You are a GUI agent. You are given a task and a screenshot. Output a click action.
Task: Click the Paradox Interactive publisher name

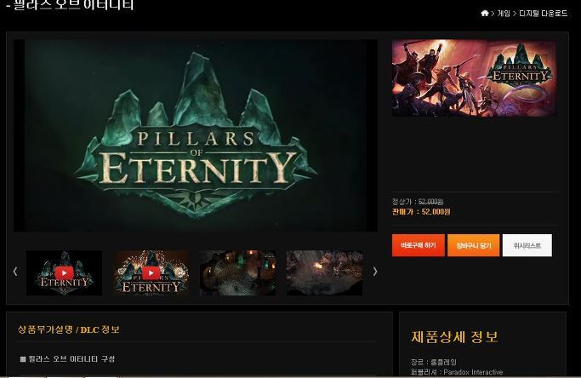tap(473, 372)
